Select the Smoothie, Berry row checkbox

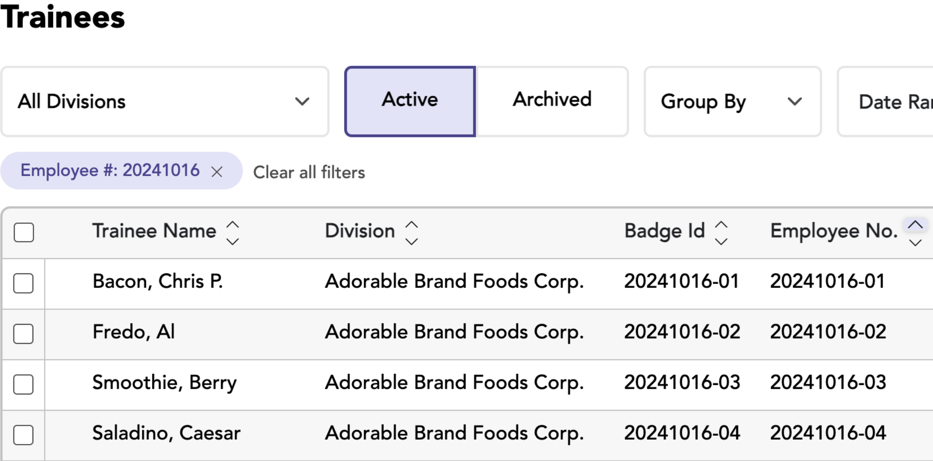point(23,385)
